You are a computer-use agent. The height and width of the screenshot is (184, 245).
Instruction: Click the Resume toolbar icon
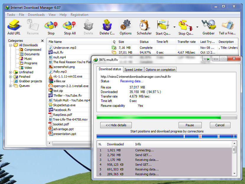tap(33, 25)
